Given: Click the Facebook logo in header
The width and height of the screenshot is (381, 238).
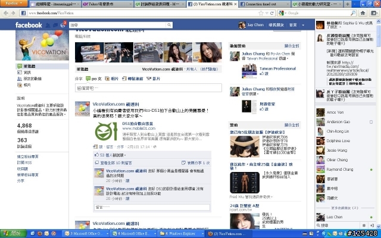Looking at the screenshot, I should tap(29, 25).
